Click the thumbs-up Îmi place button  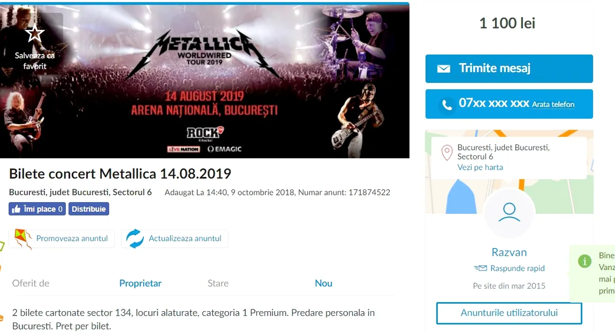click(x=37, y=209)
